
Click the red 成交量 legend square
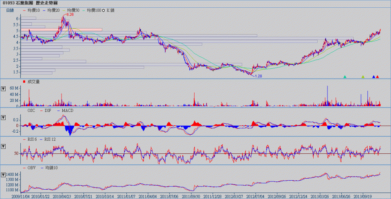coord(24,82)
